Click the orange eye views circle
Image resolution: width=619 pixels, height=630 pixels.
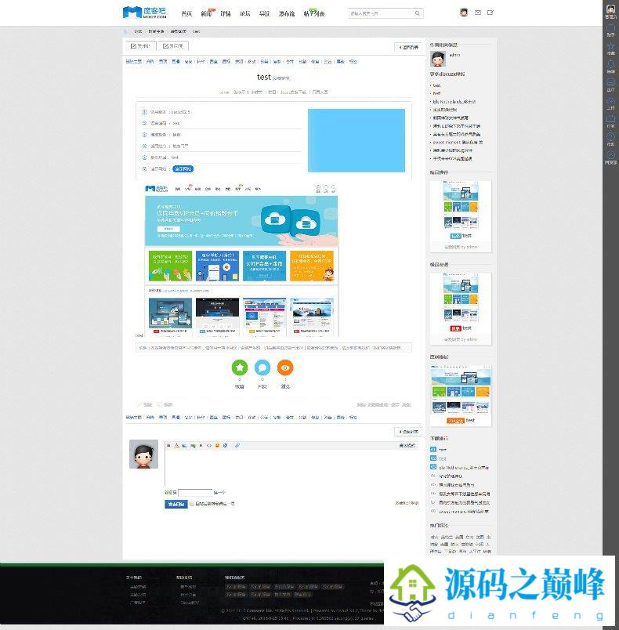pyautogui.click(x=285, y=367)
